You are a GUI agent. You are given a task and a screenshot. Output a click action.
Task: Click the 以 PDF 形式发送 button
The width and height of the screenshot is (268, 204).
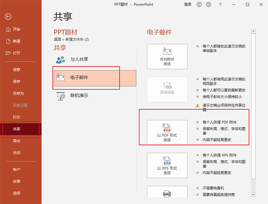(x=167, y=132)
